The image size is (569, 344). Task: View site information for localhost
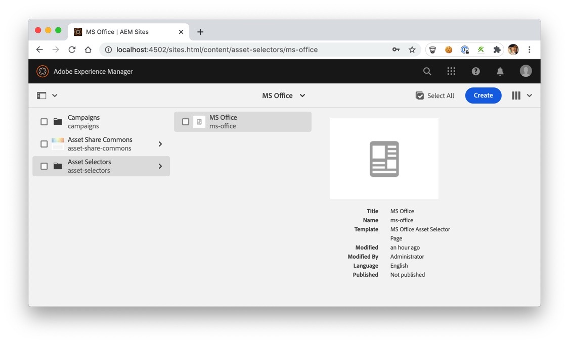108,50
